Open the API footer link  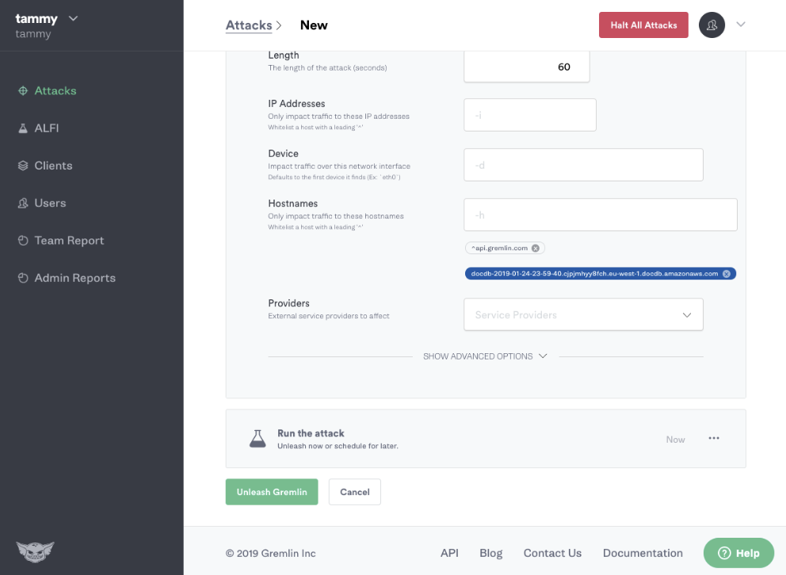(x=449, y=553)
